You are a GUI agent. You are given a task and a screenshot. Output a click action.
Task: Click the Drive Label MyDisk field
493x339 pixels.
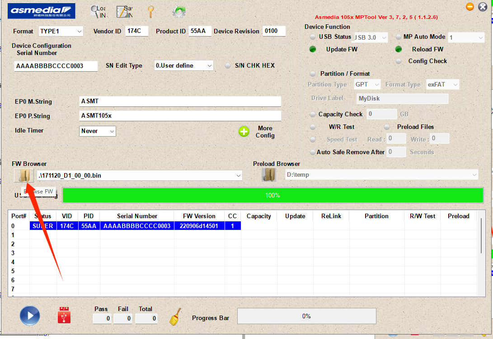pyautogui.click(x=403, y=98)
